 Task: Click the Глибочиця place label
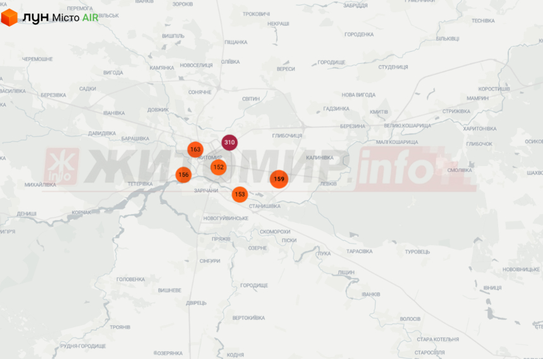click(287, 136)
